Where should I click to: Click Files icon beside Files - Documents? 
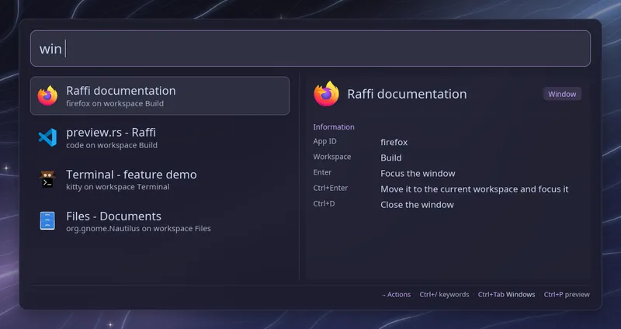click(47, 221)
